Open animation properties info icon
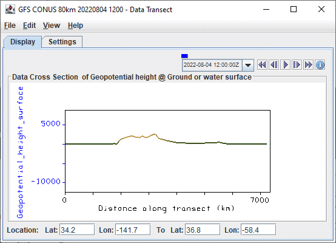Viewport: 336px width, 243px height. [x=320, y=65]
